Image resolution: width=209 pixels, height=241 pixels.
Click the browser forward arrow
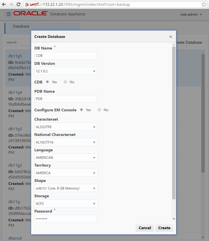click(11, 5)
